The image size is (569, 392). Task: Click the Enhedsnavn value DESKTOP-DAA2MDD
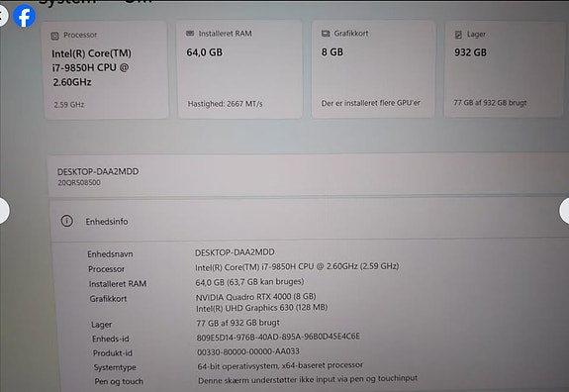coord(235,252)
